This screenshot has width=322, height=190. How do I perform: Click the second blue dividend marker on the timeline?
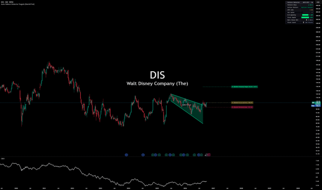tap(143, 155)
